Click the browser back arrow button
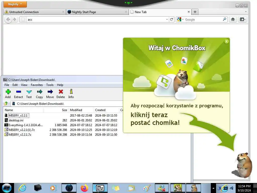The width and height of the screenshot is (257, 193). coord(8,20)
